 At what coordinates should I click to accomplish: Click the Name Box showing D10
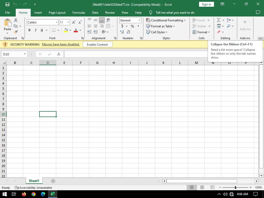pyautogui.click(x=12, y=54)
